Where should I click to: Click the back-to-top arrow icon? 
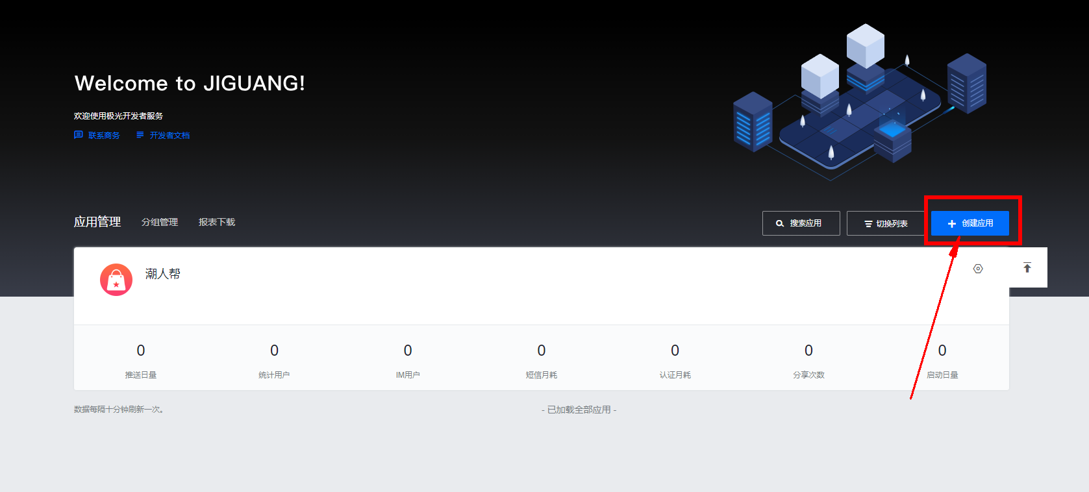point(1027,267)
